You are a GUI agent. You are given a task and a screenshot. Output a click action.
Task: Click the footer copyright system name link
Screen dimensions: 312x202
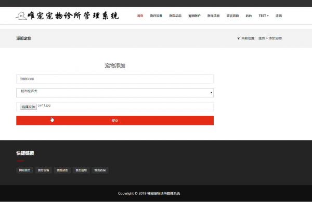(x=164, y=193)
